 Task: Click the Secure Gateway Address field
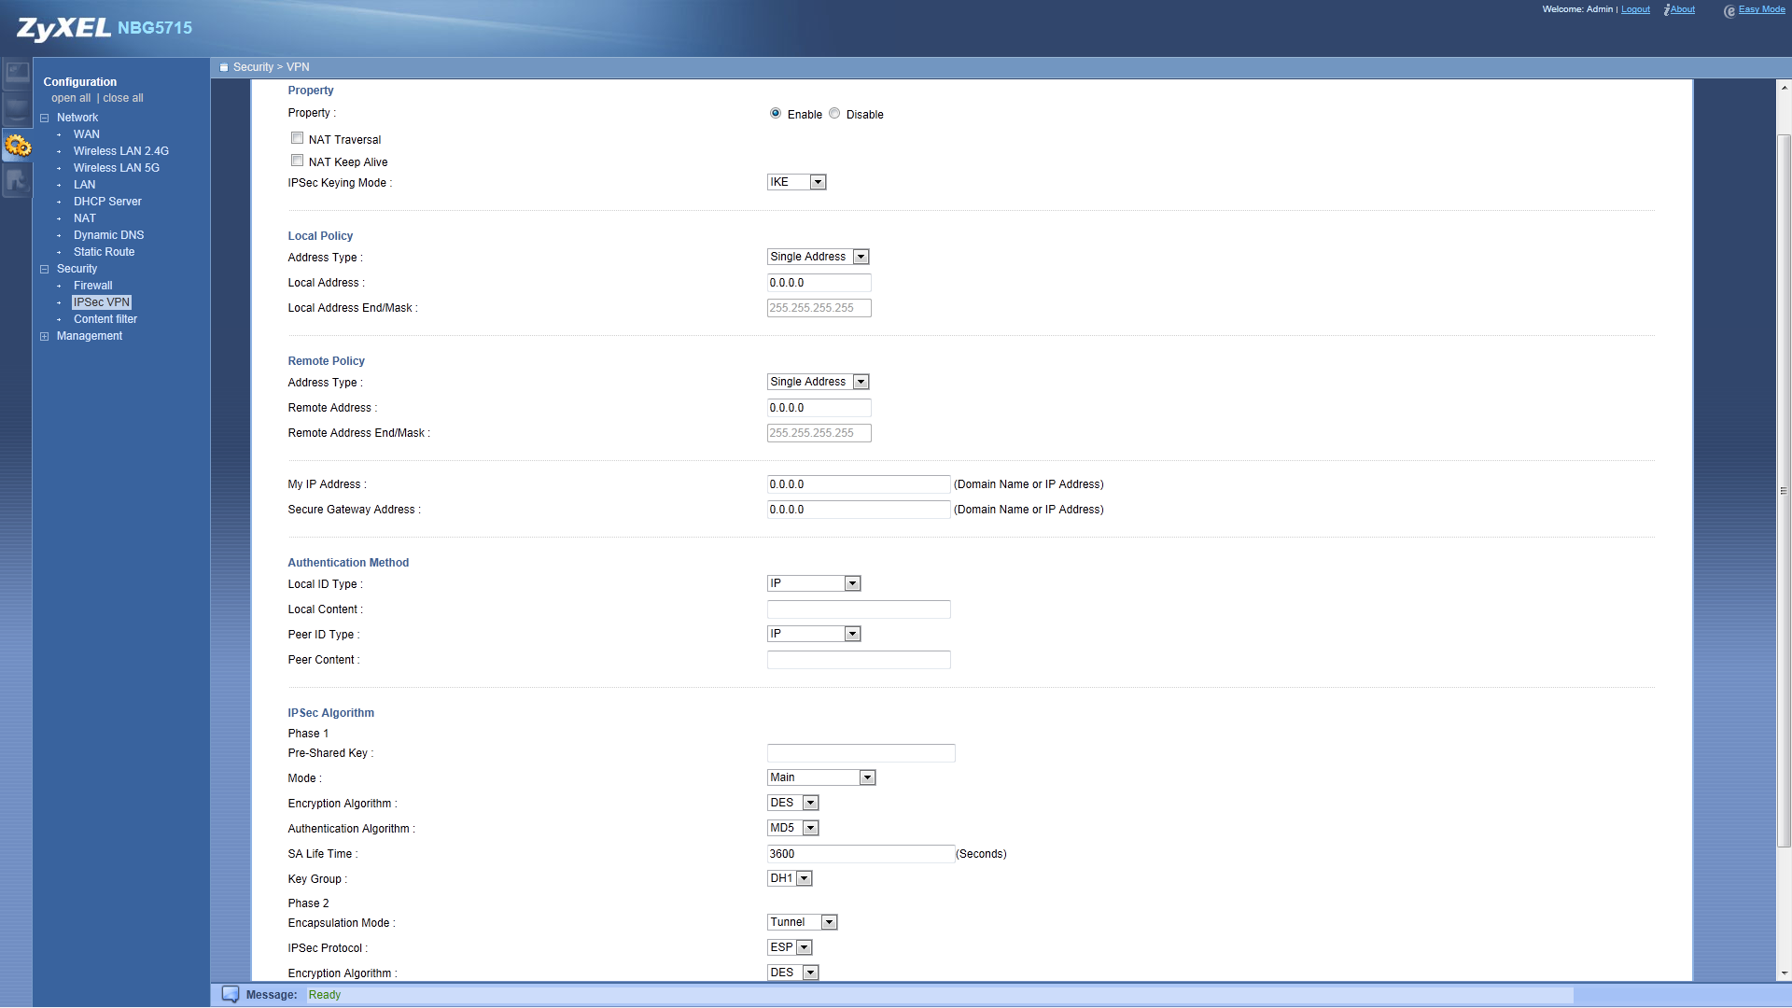[x=859, y=510]
